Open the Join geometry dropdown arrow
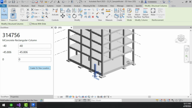This screenshot has width=192, height=108. [x=39, y=17]
